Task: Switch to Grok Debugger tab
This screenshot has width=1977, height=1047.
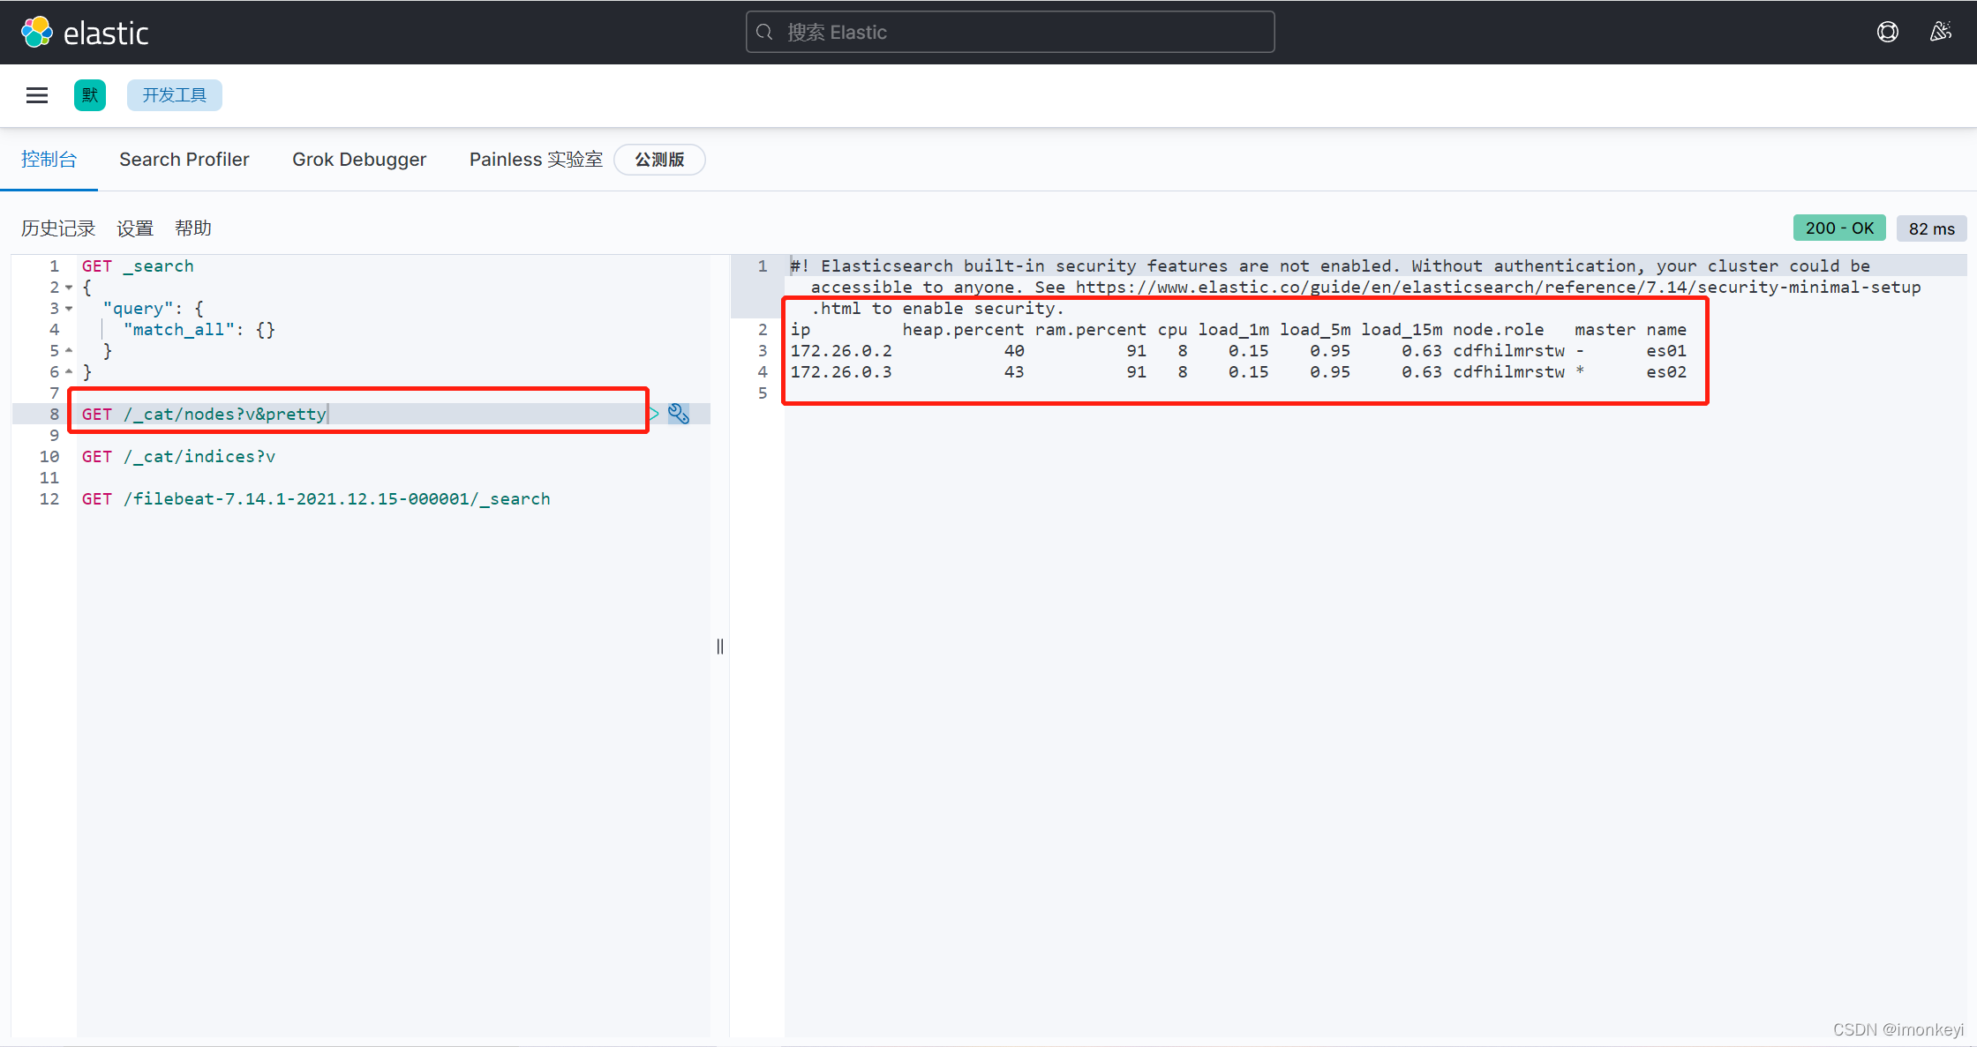Action: click(359, 160)
